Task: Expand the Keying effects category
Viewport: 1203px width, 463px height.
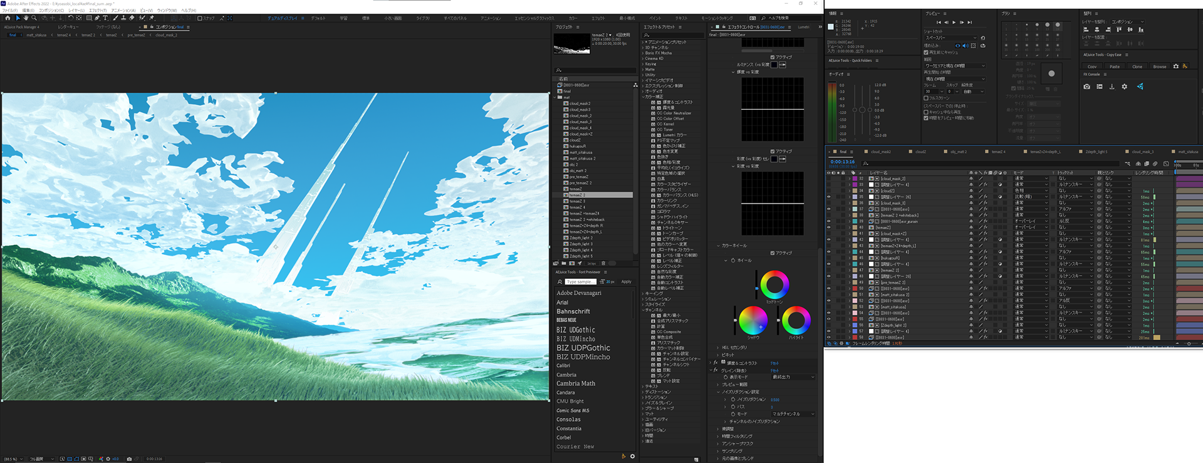Action: coord(643,64)
